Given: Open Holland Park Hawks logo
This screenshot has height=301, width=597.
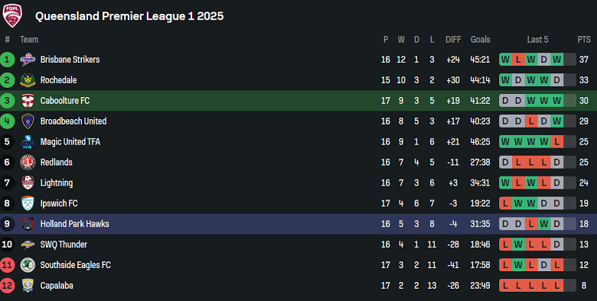Looking at the screenshot, I should click(28, 224).
